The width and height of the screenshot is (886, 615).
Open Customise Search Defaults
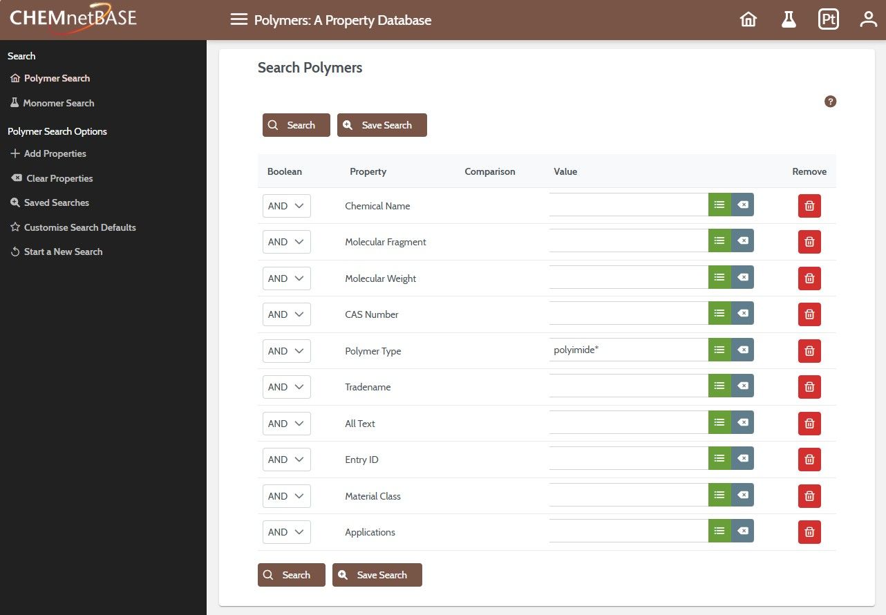click(x=73, y=227)
